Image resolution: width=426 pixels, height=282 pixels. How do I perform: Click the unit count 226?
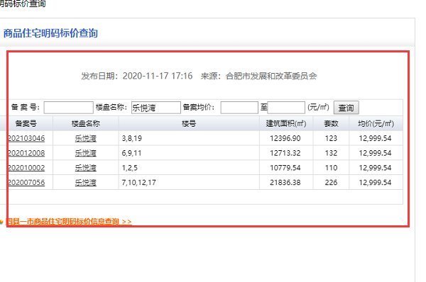[331, 182]
